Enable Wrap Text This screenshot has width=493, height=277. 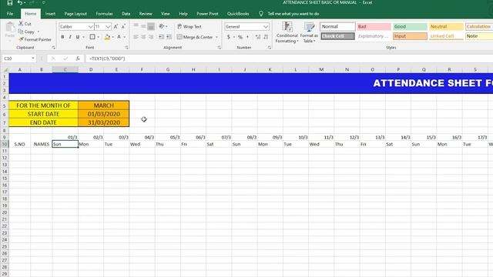point(189,27)
